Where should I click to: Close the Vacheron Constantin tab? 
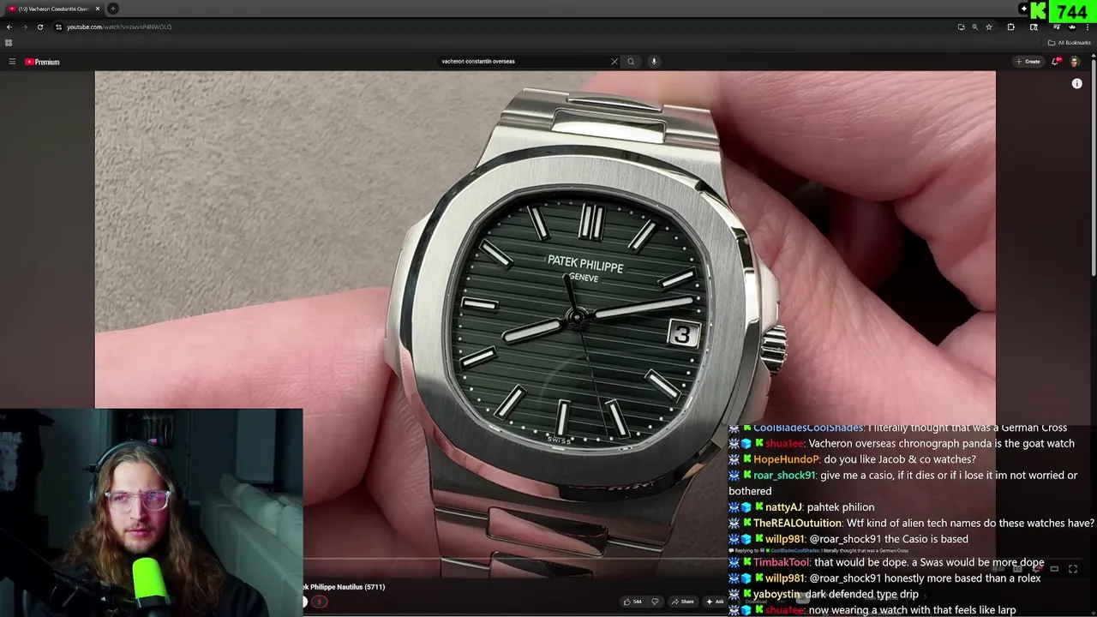(x=97, y=9)
